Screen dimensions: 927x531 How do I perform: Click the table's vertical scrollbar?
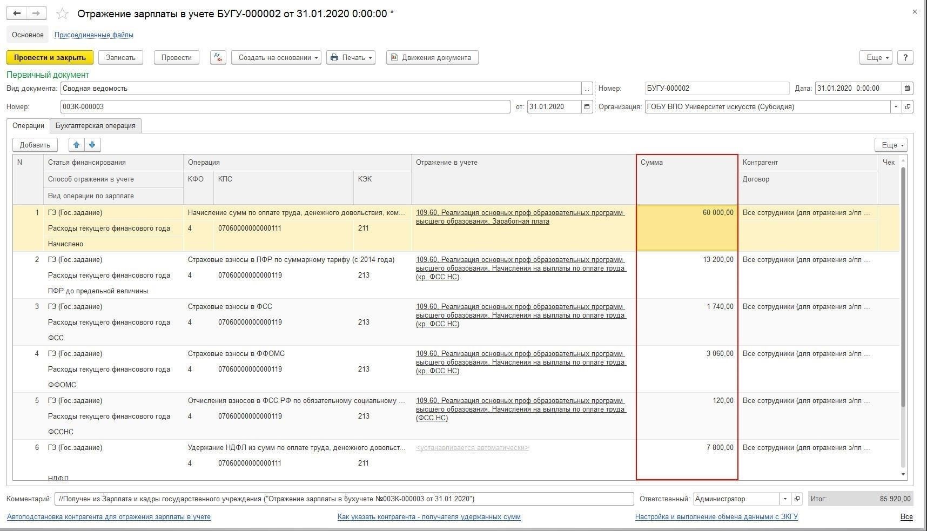tap(903, 313)
